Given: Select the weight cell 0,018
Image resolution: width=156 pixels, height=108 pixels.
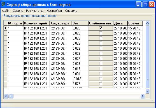Looking at the screenshot, I should tap(80, 69).
